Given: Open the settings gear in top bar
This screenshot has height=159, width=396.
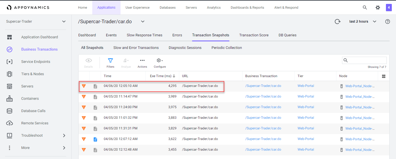Looking at the screenshot, I should [x=378, y=8].
